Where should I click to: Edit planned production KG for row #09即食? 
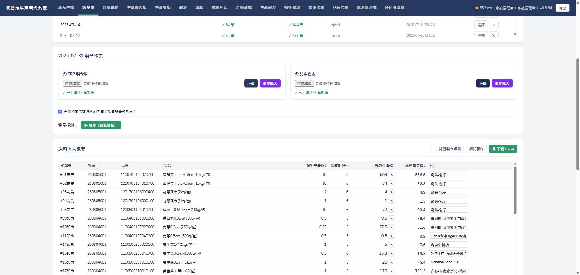[391, 218]
